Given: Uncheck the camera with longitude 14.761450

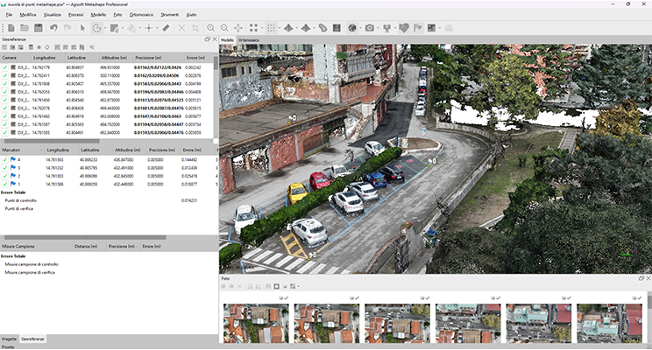Looking at the screenshot, I should tap(4, 100).
